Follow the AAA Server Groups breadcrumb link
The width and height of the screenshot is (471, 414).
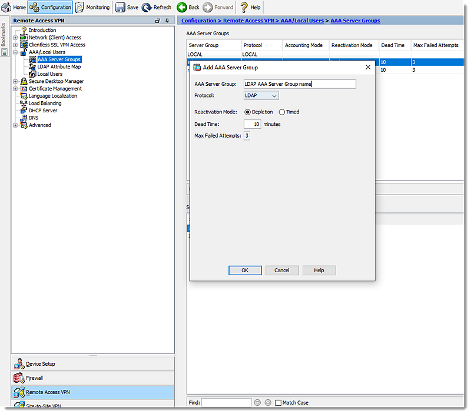356,21
